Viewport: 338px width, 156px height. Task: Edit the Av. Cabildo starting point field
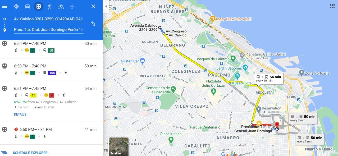click(x=49, y=19)
